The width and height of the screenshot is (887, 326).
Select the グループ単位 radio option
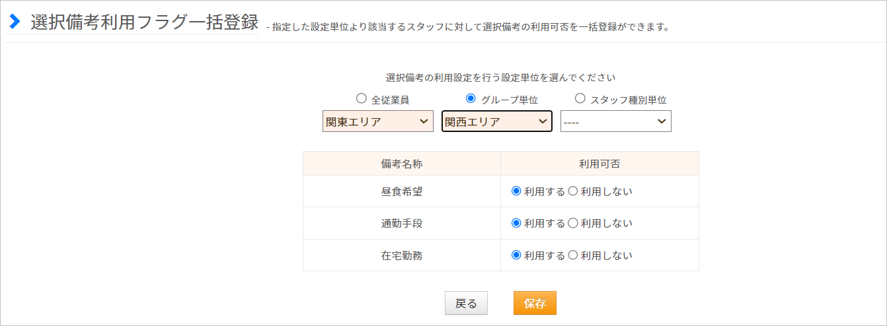point(471,98)
